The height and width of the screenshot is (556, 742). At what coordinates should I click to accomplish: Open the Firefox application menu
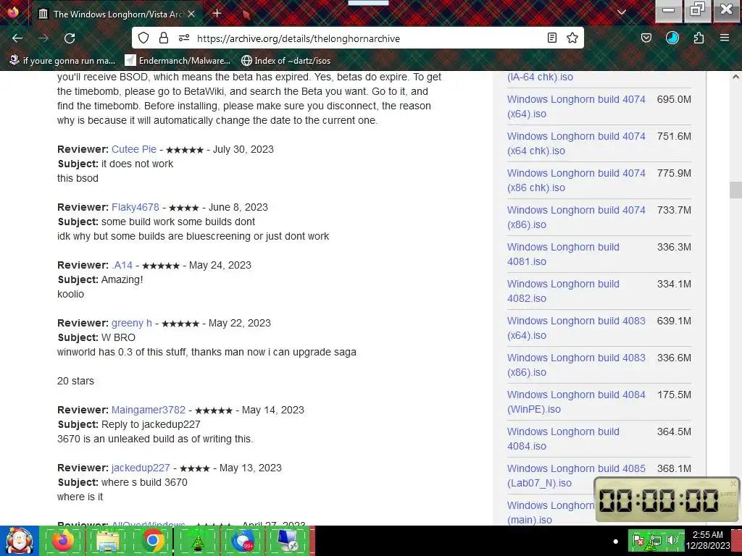pyautogui.click(x=725, y=38)
